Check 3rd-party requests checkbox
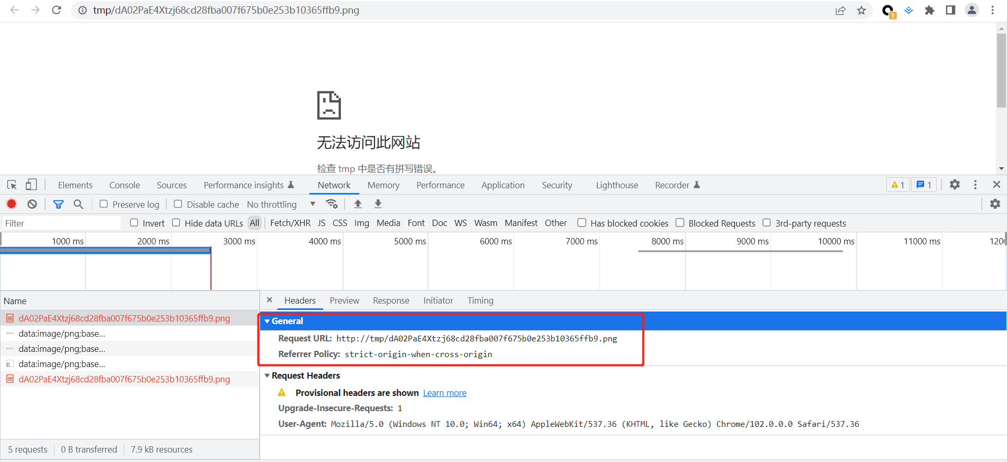 (767, 223)
